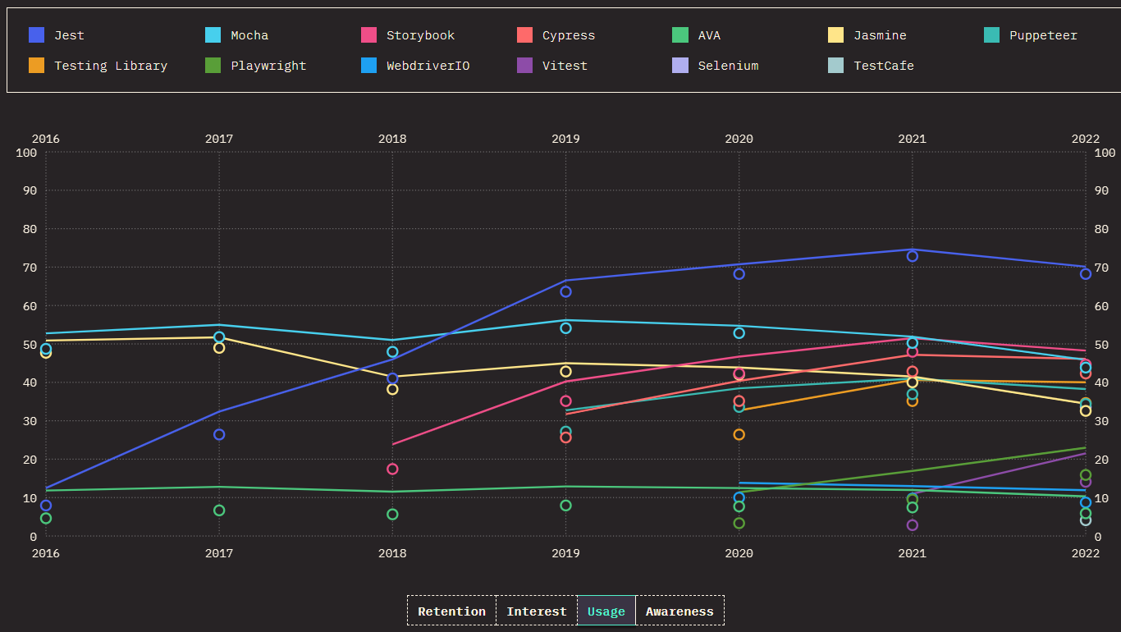Viewport: 1121px width, 632px height.
Task: Select the Testing Library legend label
Action: (111, 66)
